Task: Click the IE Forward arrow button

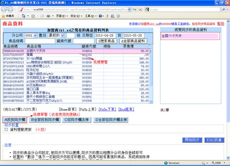Action: (x=12, y=9)
